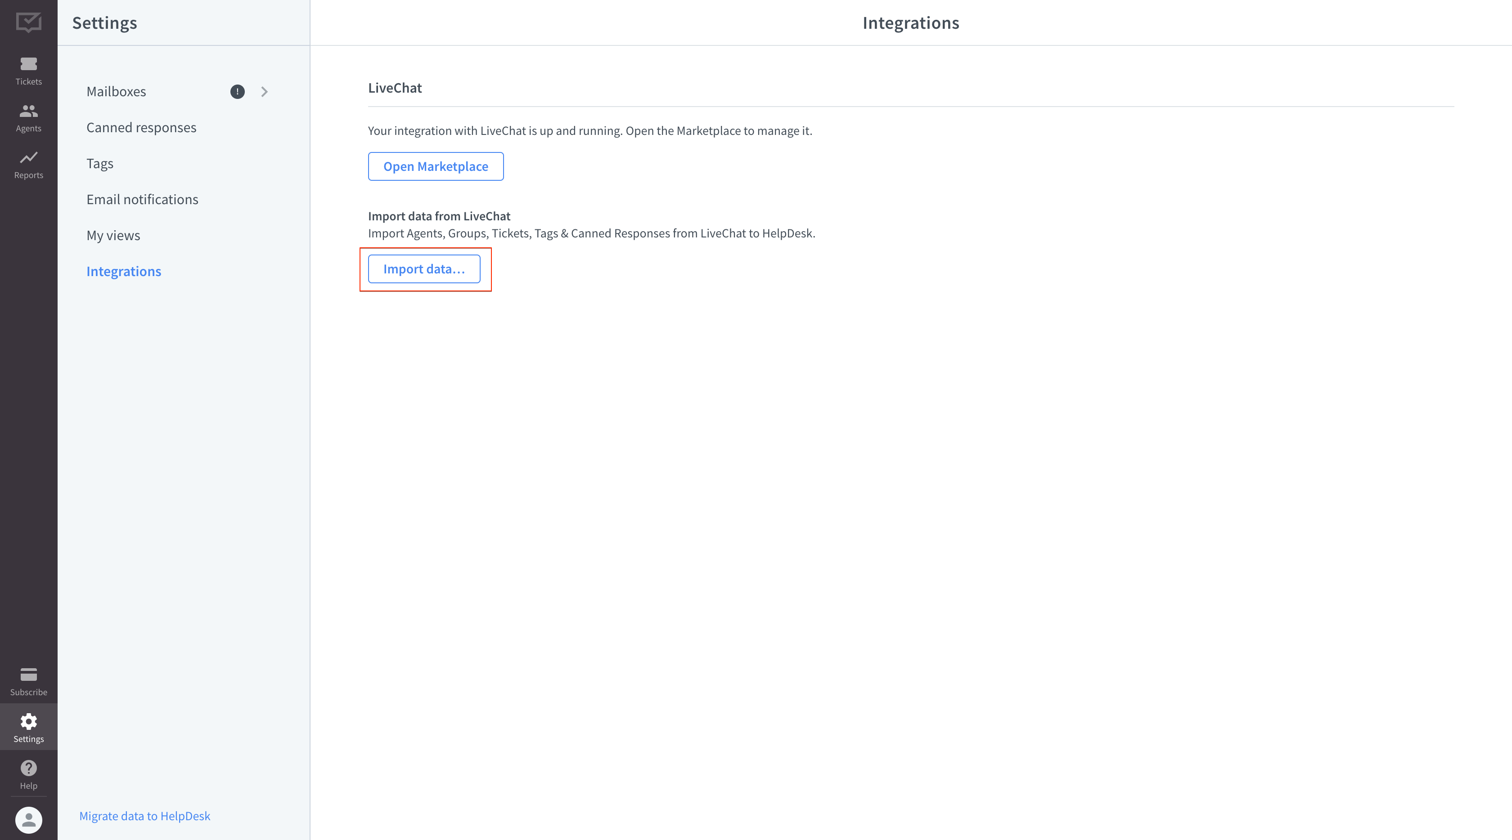Open Mailboxes settings
The width and height of the screenshot is (1512, 840).
pyautogui.click(x=116, y=91)
